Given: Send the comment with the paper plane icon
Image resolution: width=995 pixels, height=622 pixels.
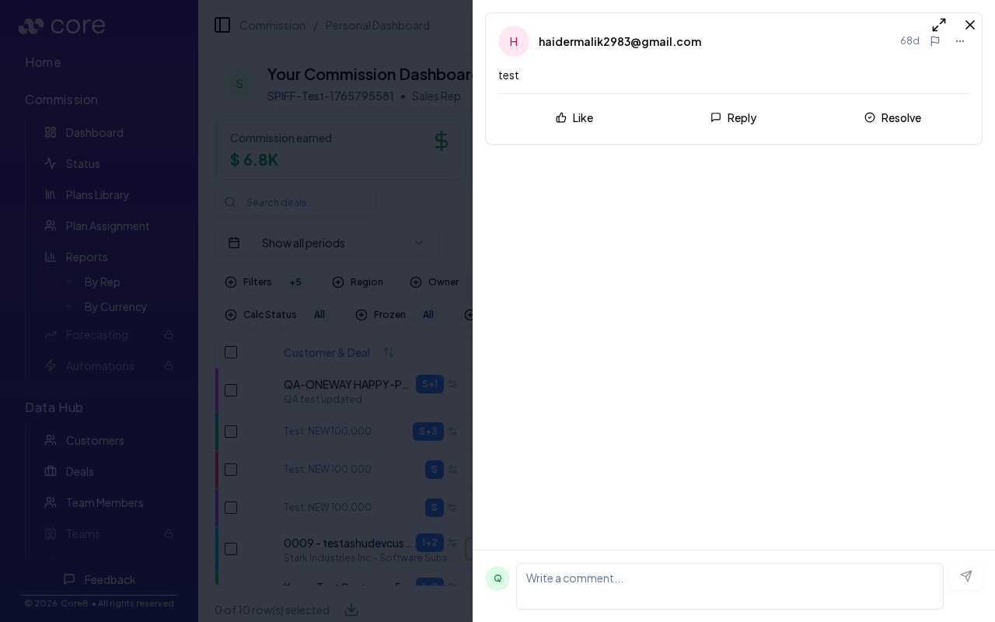Looking at the screenshot, I should tap(966, 576).
